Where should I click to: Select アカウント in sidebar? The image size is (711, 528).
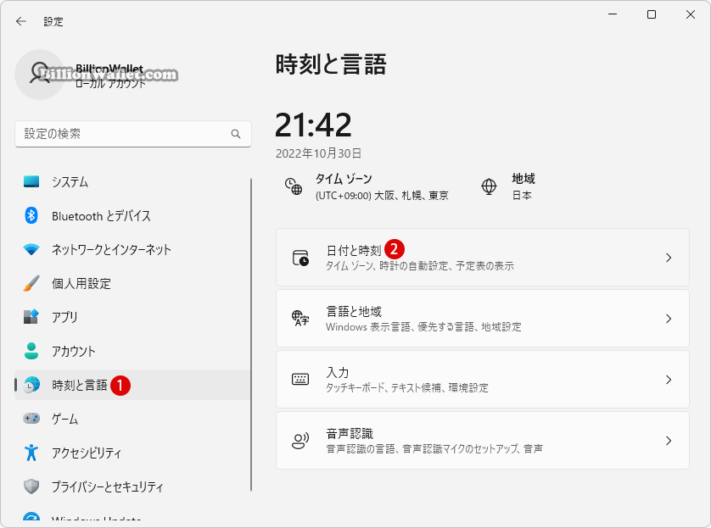(x=132, y=351)
